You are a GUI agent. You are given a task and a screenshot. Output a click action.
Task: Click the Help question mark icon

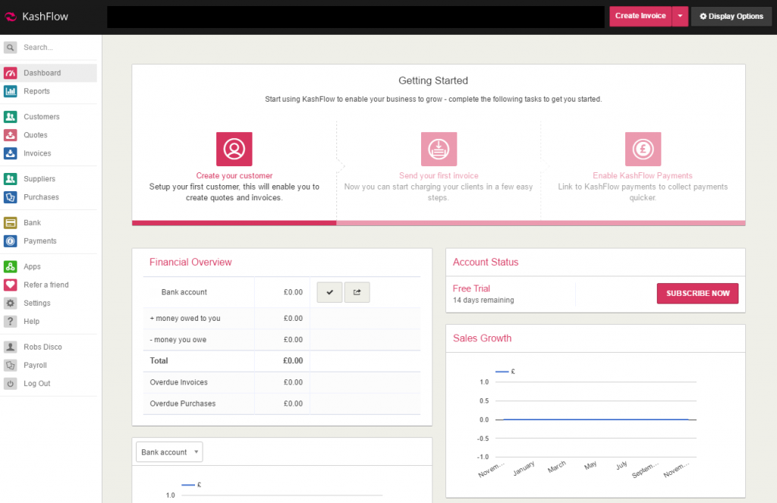pyautogui.click(x=11, y=321)
